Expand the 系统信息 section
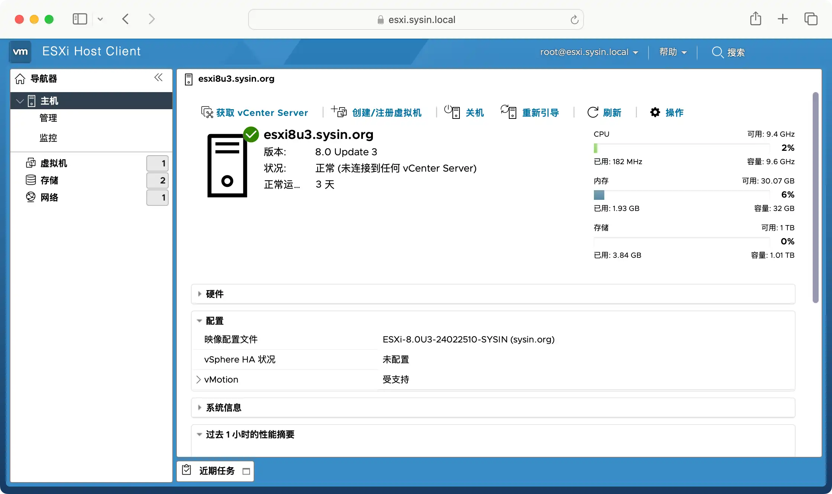Image resolution: width=832 pixels, height=494 pixels. tap(200, 407)
